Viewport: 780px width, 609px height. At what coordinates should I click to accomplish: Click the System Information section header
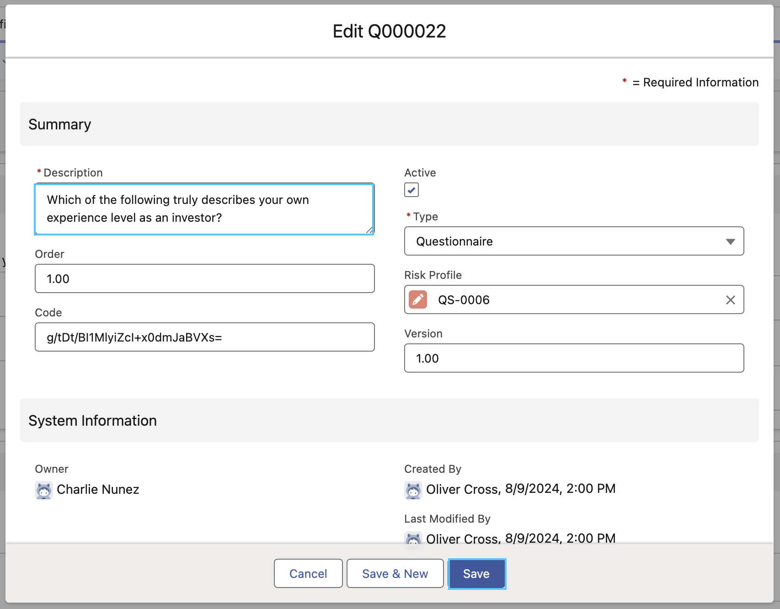point(390,420)
